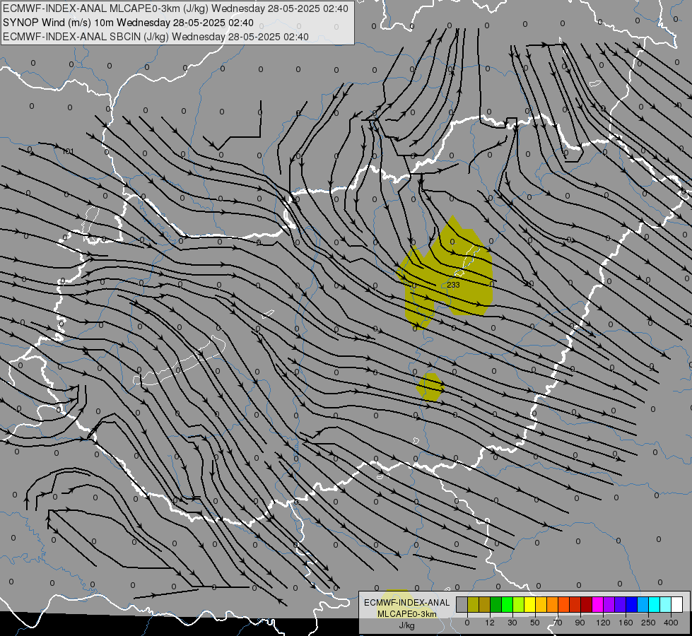
Task: Click the SBCIN title line at top
Action: [156, 37]
